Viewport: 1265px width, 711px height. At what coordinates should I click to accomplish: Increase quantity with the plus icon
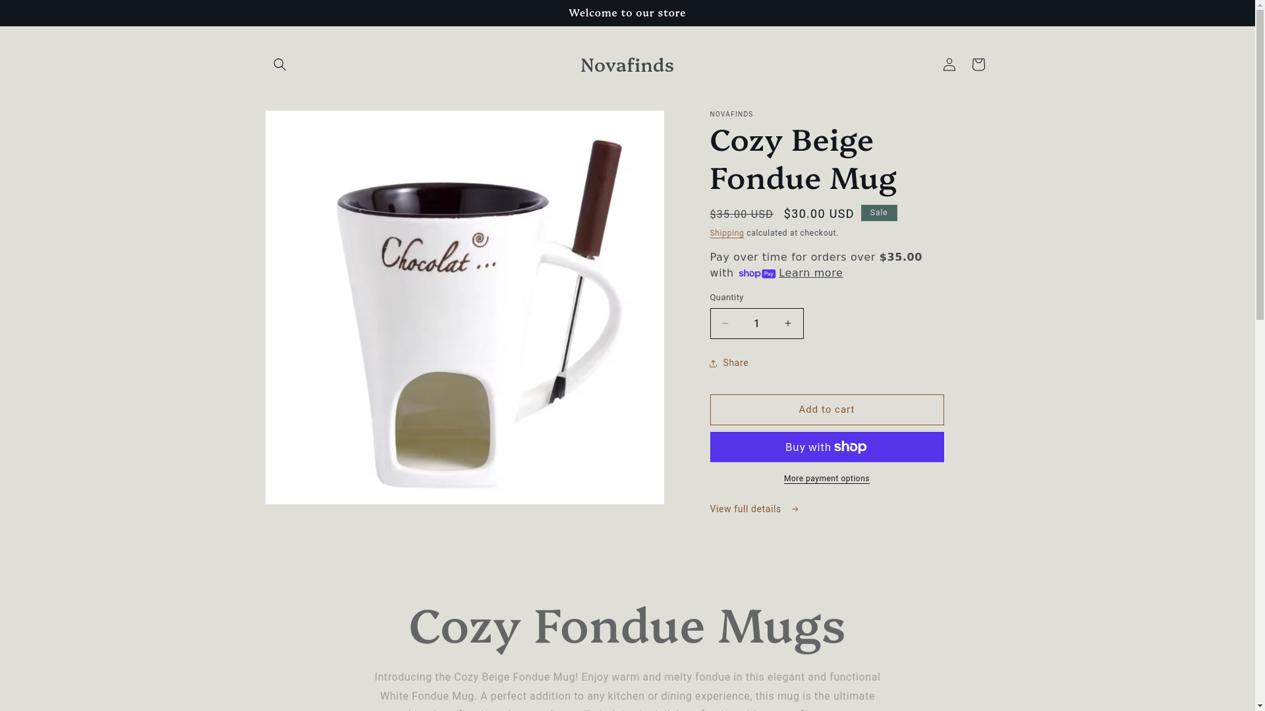(787, 323)
